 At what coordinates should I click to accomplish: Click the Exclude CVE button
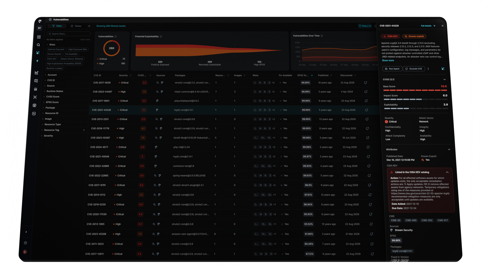point(414,69)
